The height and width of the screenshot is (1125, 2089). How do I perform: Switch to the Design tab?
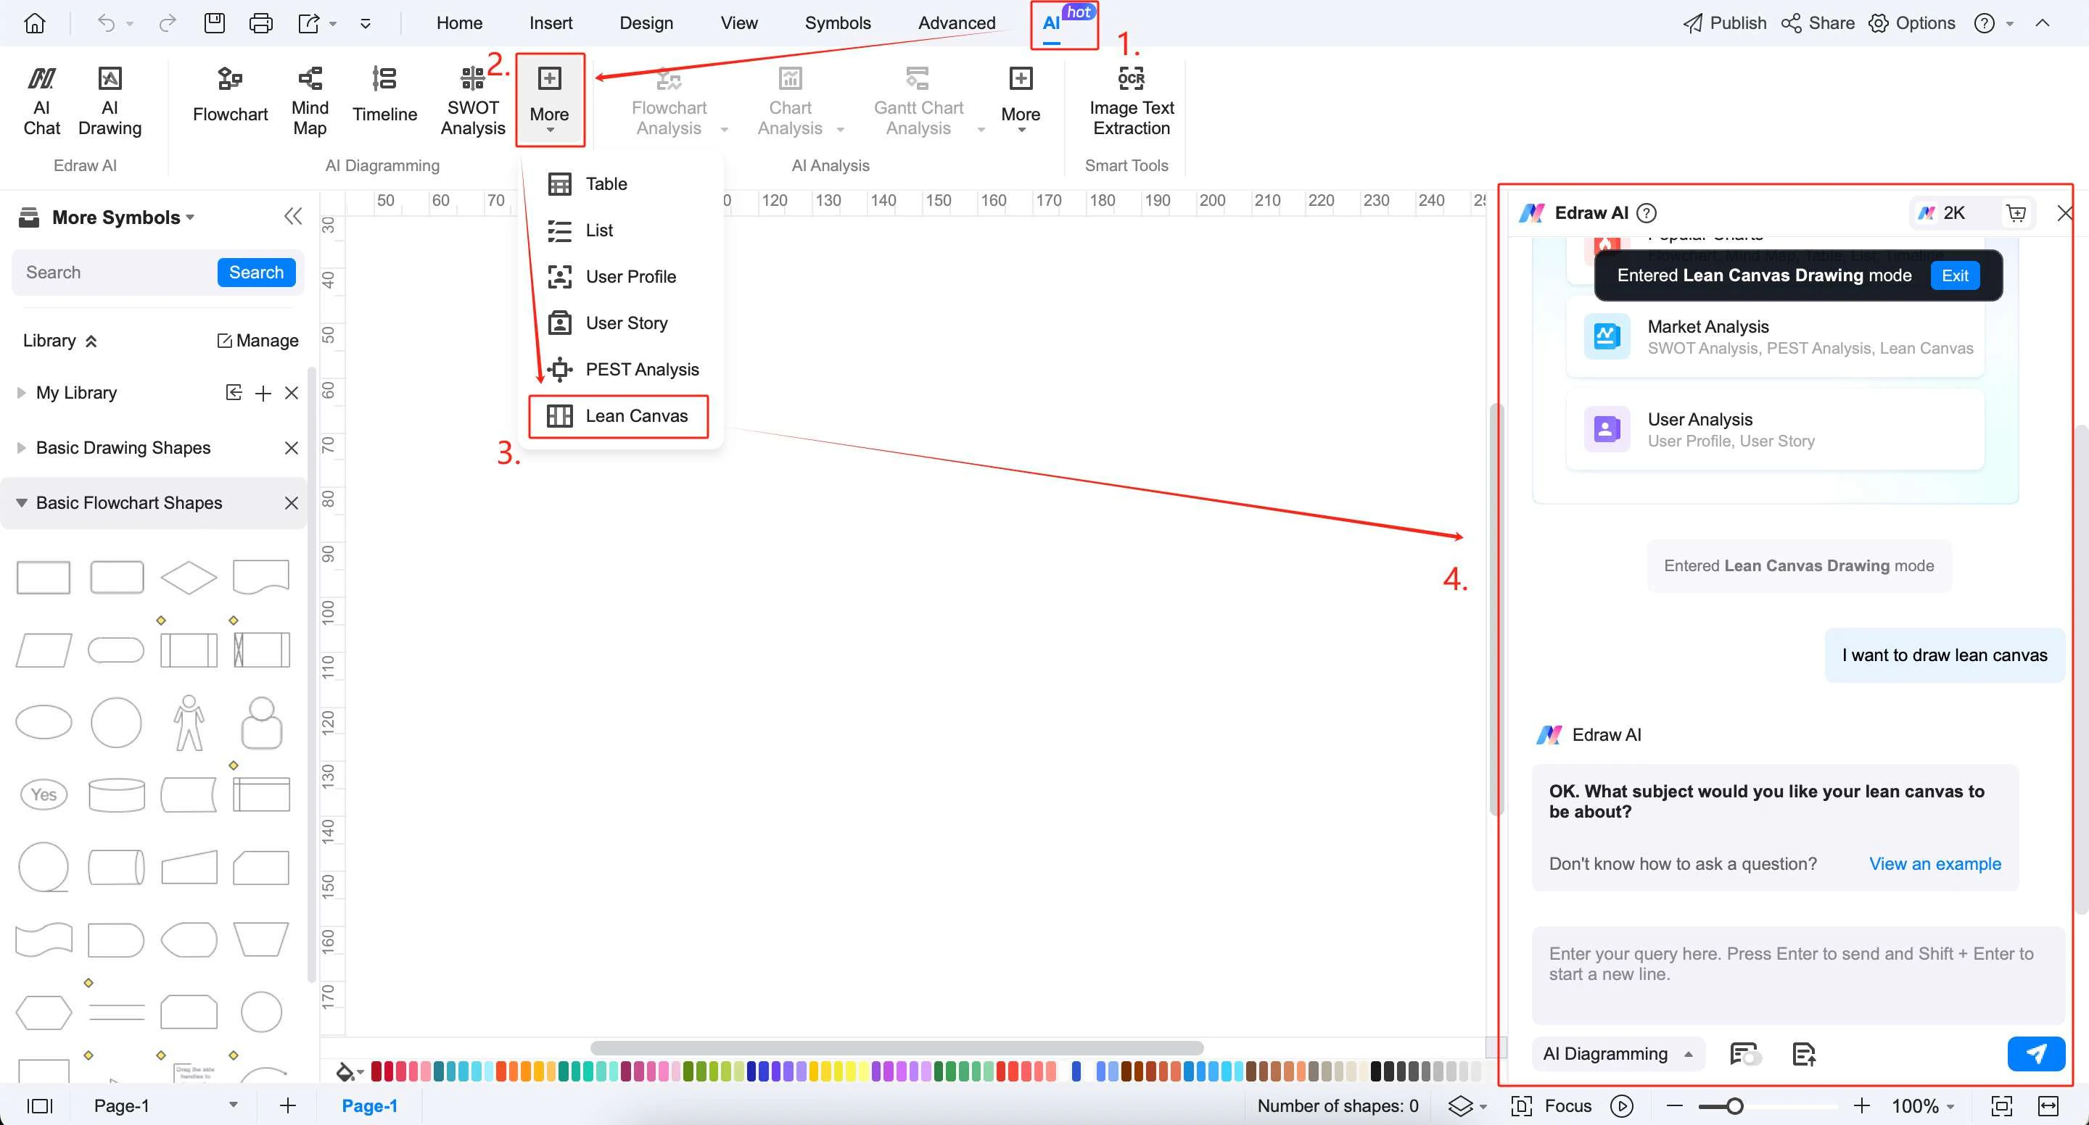point(646,22)
